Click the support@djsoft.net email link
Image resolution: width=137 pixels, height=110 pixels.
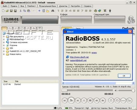(x=78, y=60)
